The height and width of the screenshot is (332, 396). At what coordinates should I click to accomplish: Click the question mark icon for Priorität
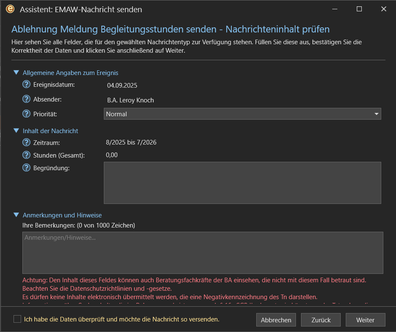tap(26, 114)
